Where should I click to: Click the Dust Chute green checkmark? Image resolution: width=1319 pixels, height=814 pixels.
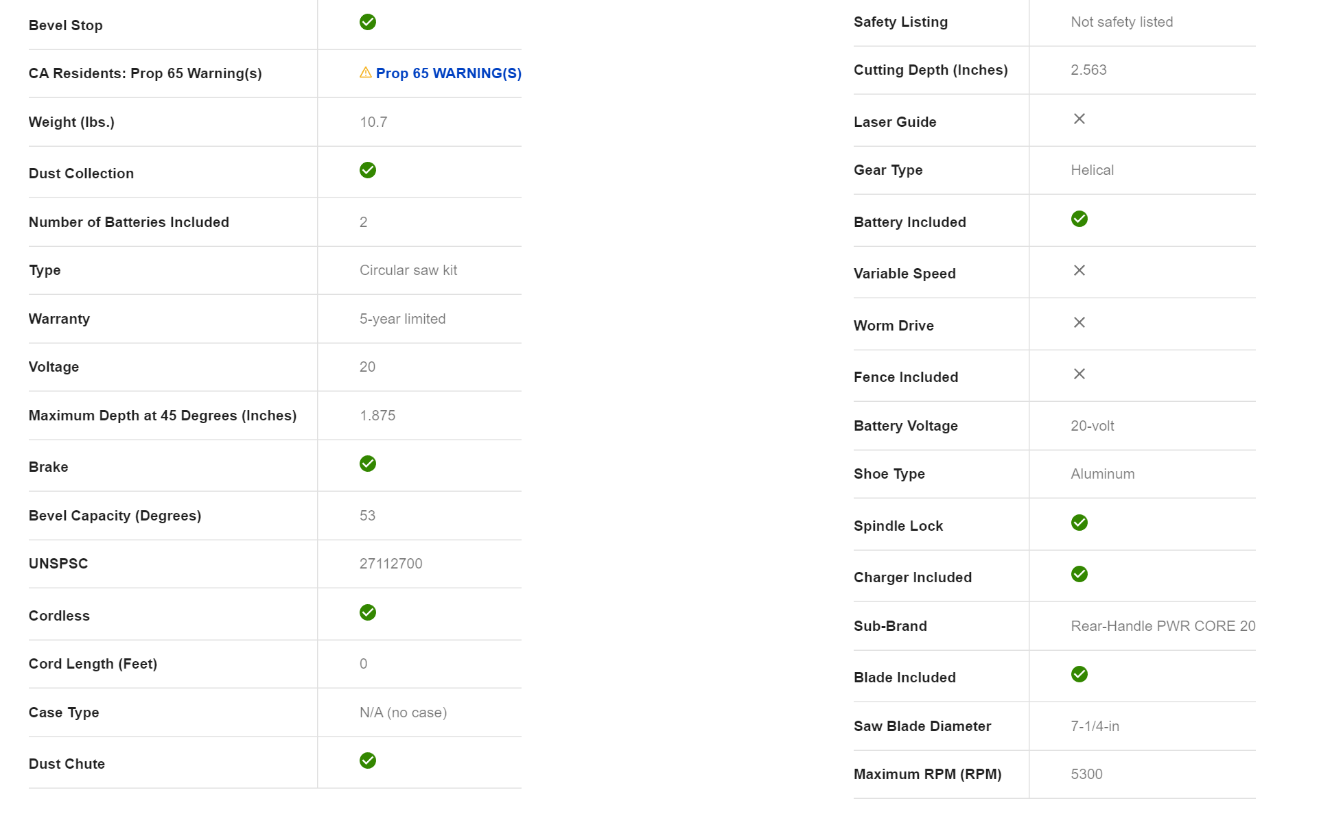pos(368,761)
